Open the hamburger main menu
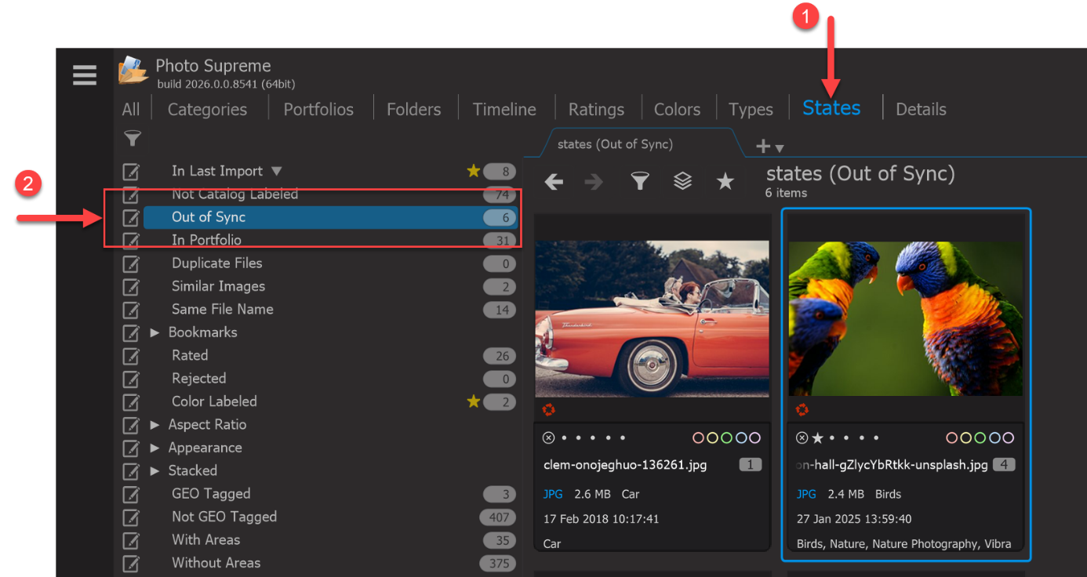1087x577 pixels. 85,74
